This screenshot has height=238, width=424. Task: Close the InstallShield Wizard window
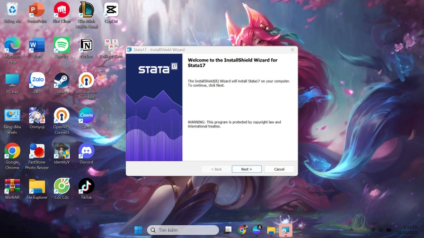tap(293, 50)
